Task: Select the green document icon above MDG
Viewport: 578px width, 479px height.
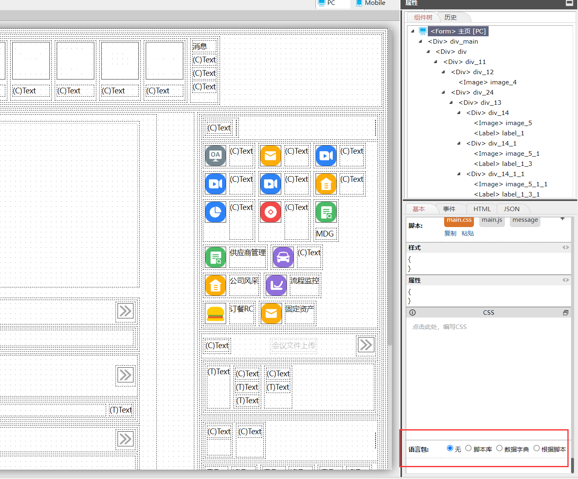Action: click(x=326, y=212)
